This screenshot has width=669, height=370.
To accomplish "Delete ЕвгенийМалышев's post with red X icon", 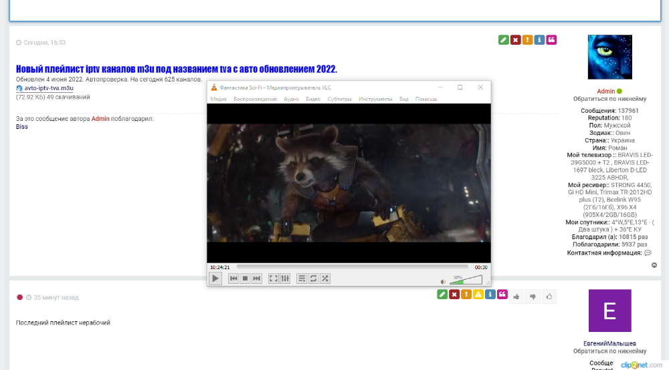I will pyautogui.click(x=454, y=295).
